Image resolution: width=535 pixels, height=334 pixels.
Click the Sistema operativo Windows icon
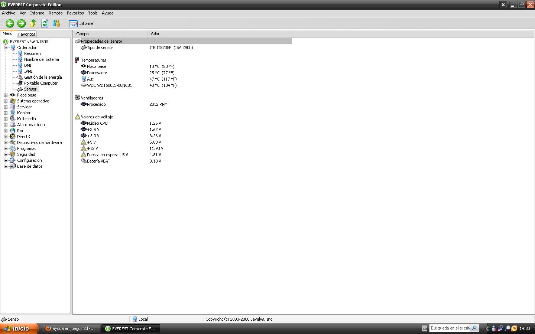[13, 101]
